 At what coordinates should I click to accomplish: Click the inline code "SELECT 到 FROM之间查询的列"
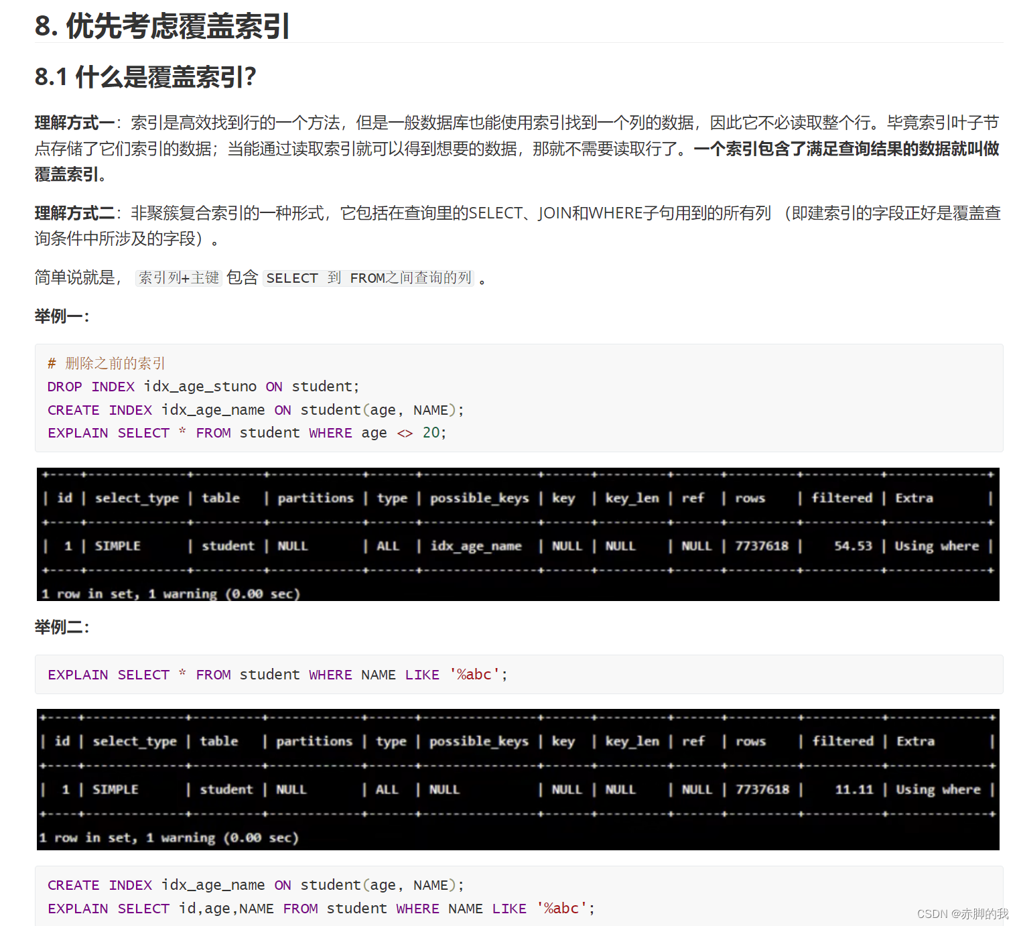point(368,277)
